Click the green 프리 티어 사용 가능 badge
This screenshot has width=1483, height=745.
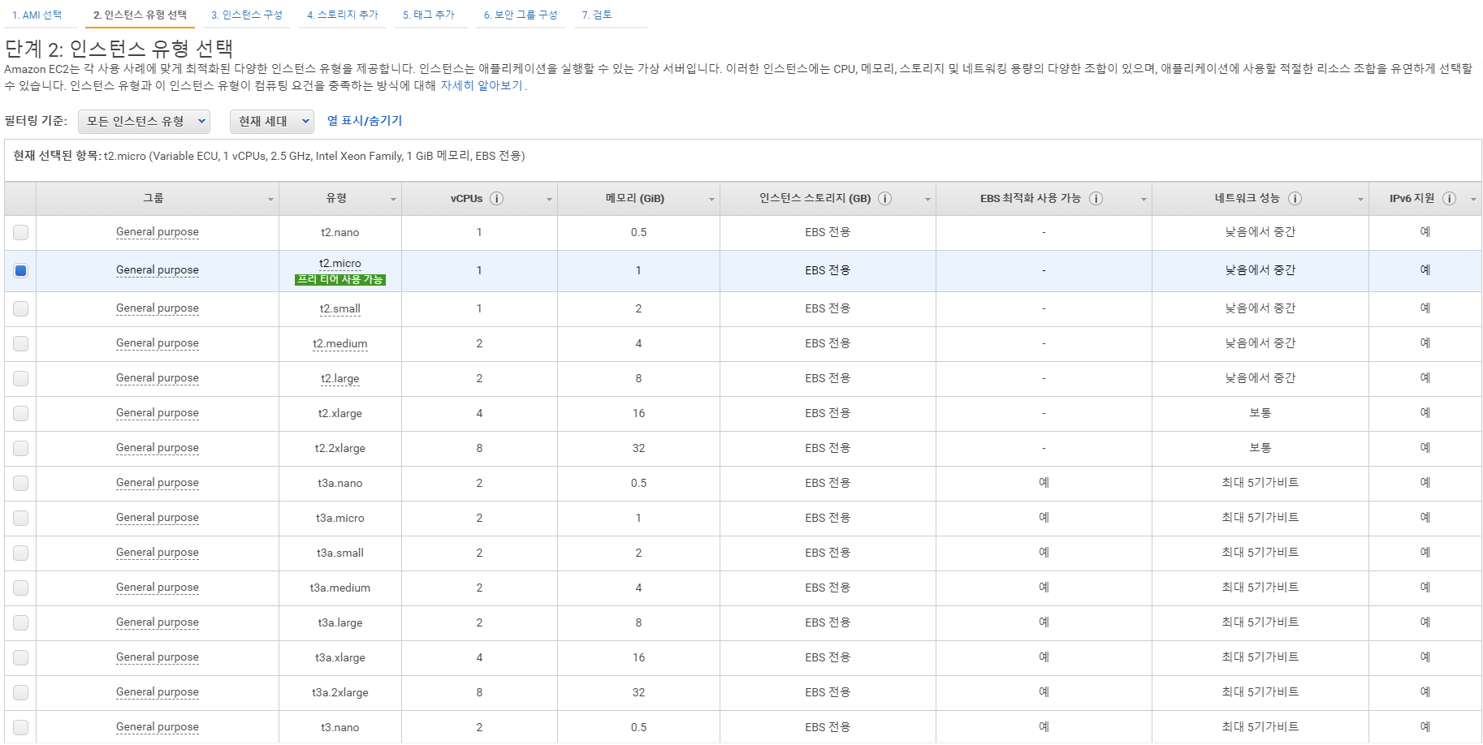pyautogui.click(x=340, y=280)
